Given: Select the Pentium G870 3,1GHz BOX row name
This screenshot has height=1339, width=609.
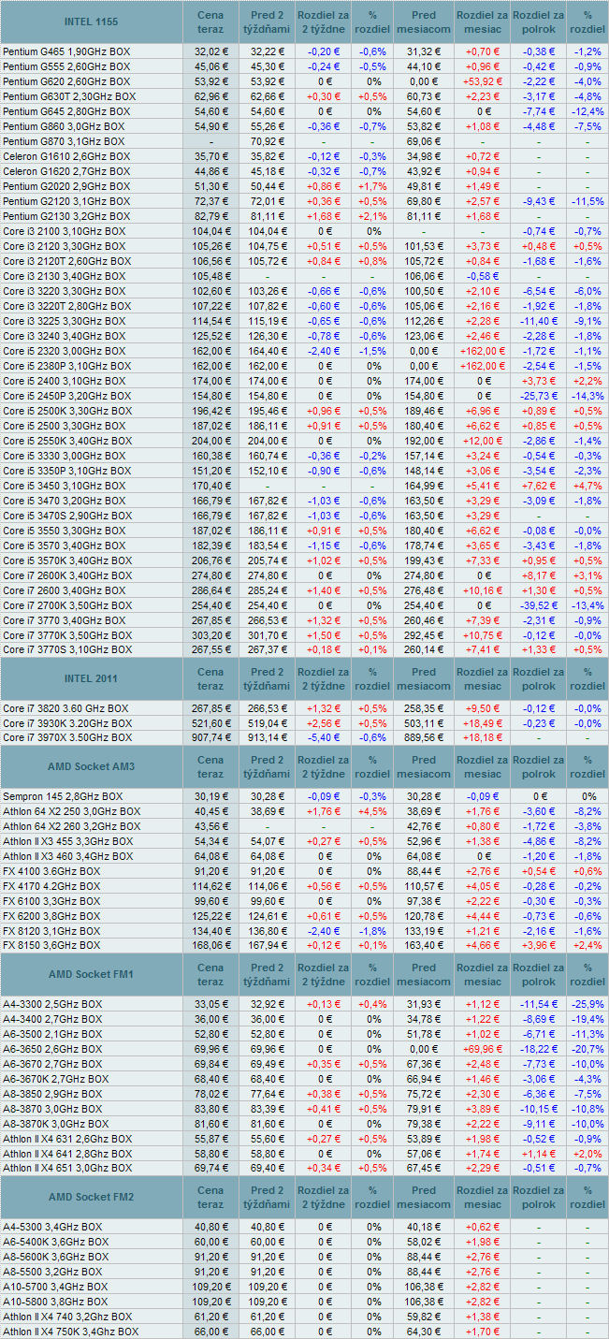Looking at the screenshot, I should pyautogui.click(x=65, y=141).
